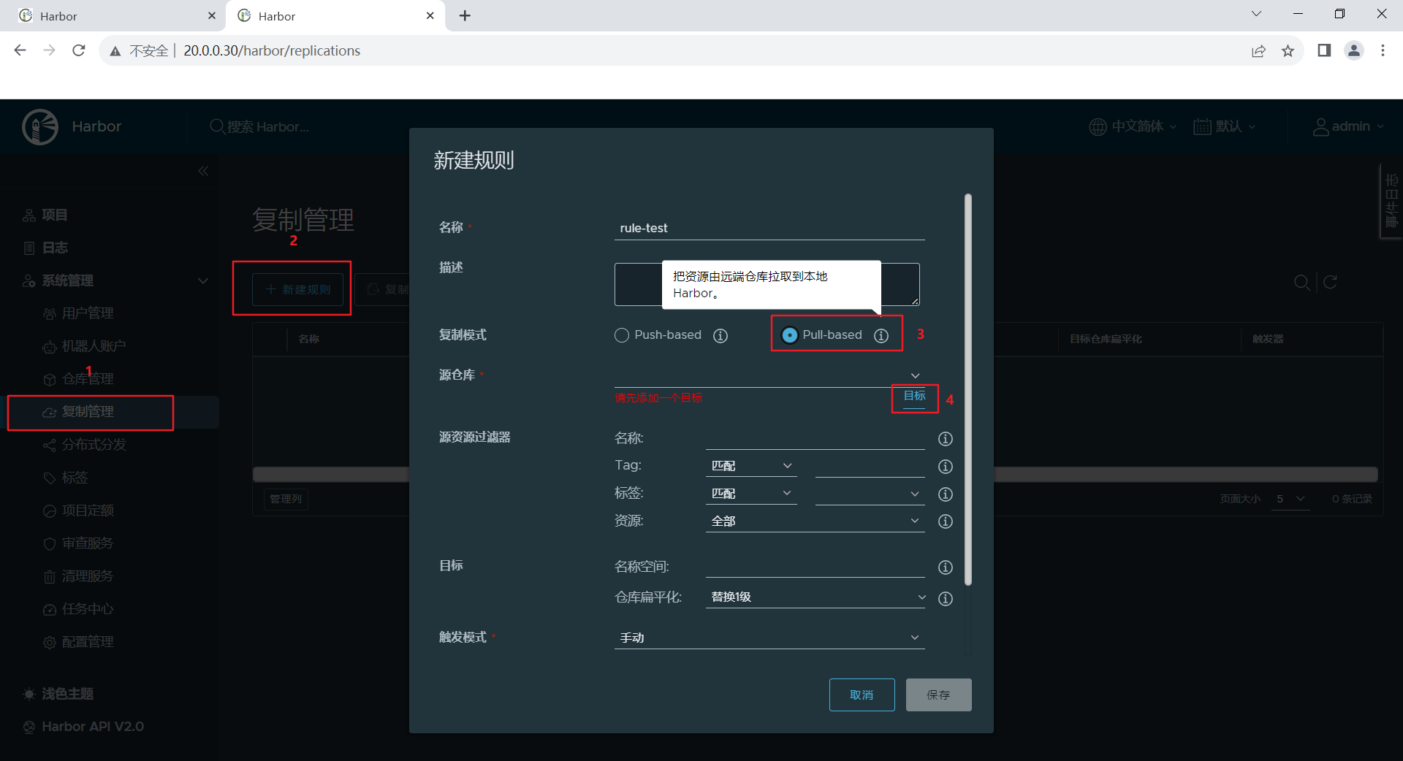The image size is (1403, 761).
Task: Go back in browser history
Action: tap(20, 50)
